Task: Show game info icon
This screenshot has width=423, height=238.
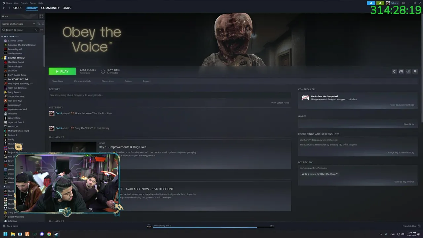Action: (408, 71)
